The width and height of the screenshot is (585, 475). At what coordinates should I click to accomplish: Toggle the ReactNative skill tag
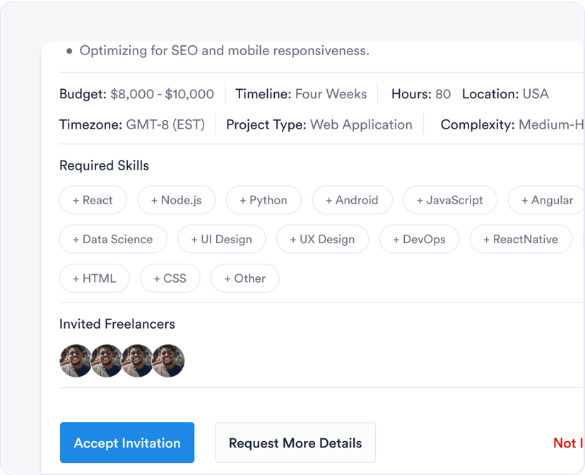point(520,240)
